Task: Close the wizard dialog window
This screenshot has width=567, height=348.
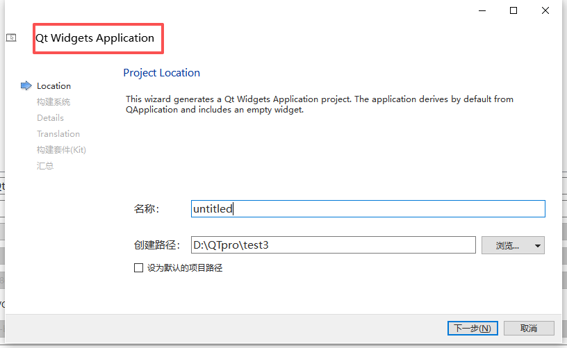Action: pos(545,10)
